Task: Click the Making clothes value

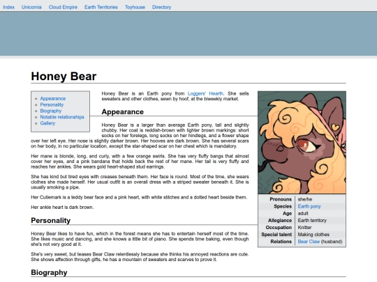Action: pos(313,235)
